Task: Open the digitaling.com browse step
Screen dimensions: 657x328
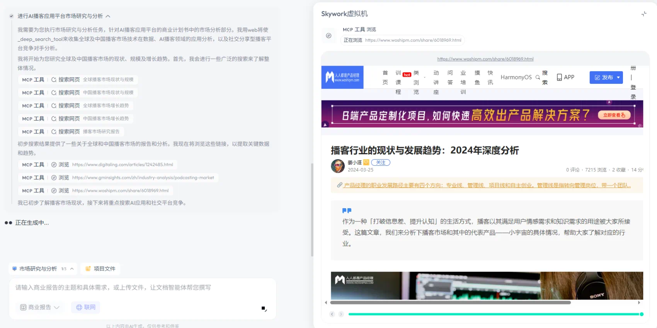Action: point(97,165)
